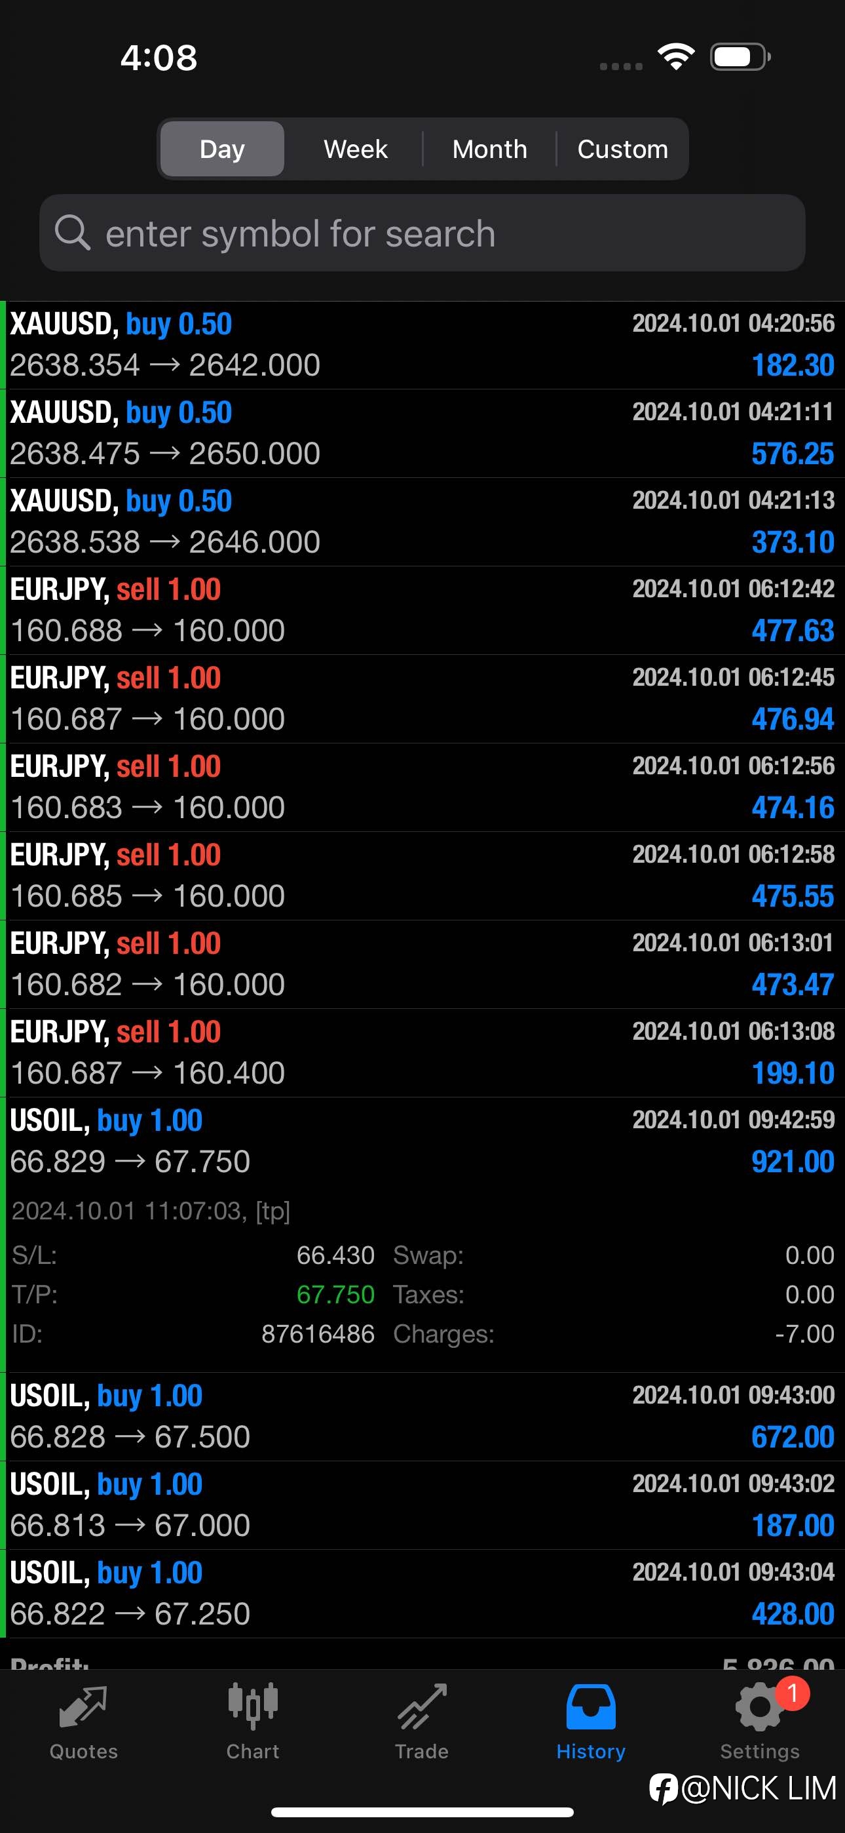The width and height of the screenshot is (845, 1833).
Task: Expand XAUUSD trade with profit 373.10
Action: [423, 522]
